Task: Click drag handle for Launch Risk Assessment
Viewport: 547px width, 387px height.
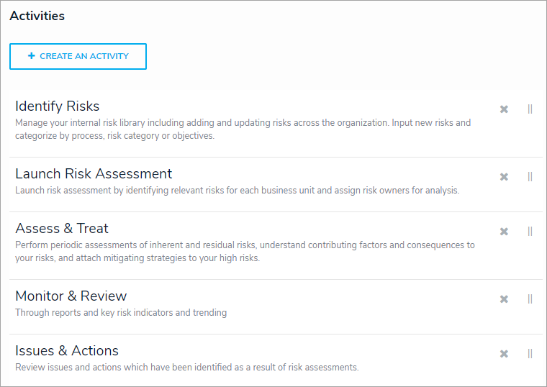Action: [x=530, y=177]
